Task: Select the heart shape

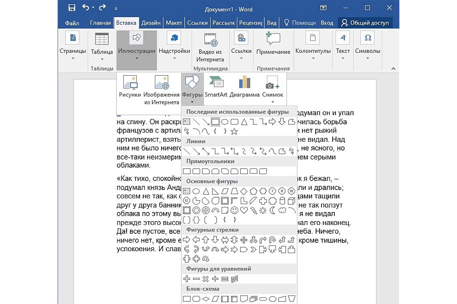Action: click(x=244, y=210)
